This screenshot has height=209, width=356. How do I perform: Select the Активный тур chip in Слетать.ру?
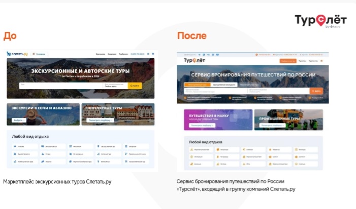(108, 154)
